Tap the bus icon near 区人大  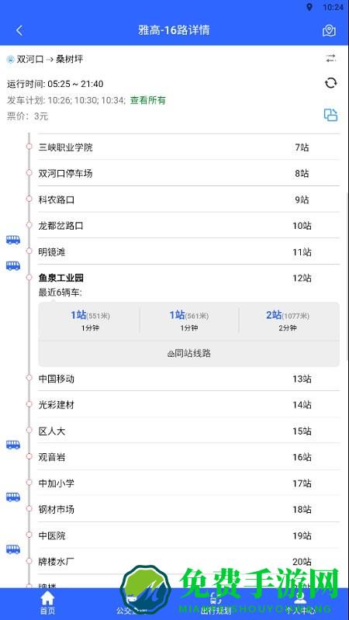[x=13, y=445]
